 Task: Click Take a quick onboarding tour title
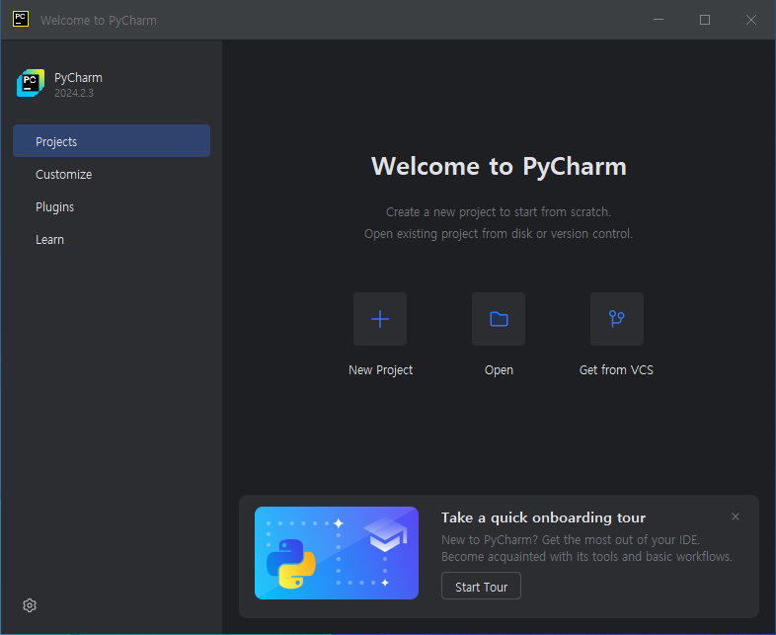coord(543,517)
